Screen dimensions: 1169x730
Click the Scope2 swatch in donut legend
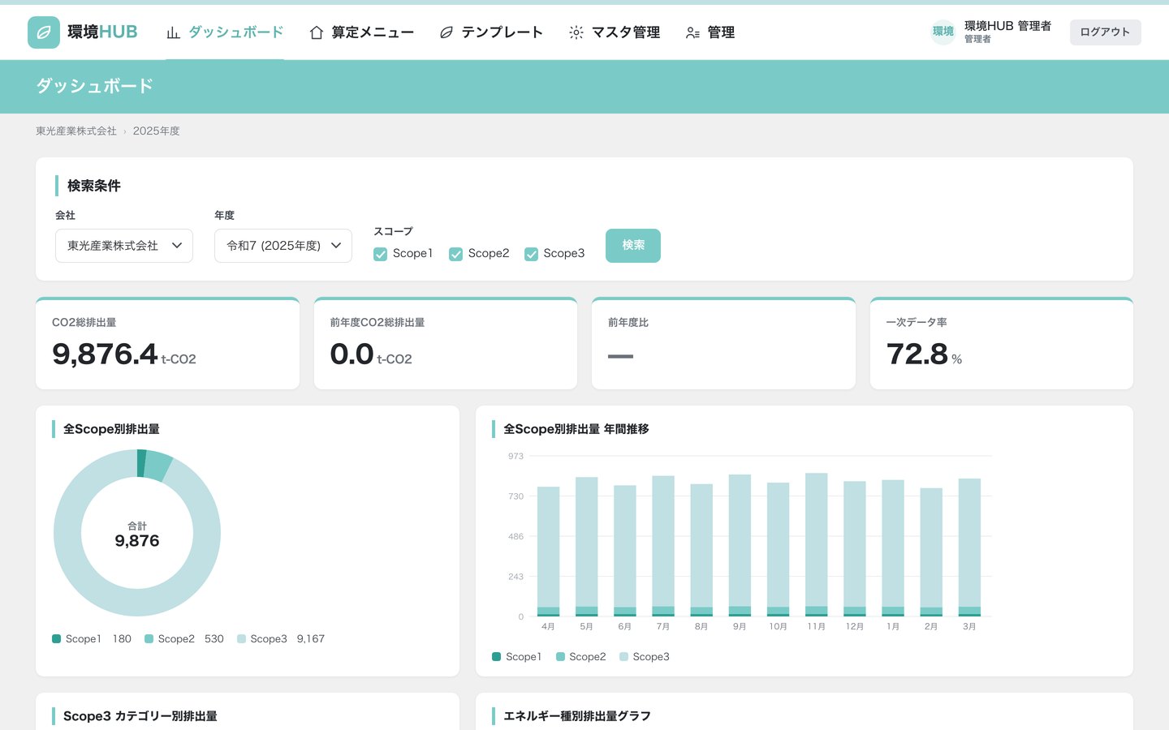coord(149,639)
